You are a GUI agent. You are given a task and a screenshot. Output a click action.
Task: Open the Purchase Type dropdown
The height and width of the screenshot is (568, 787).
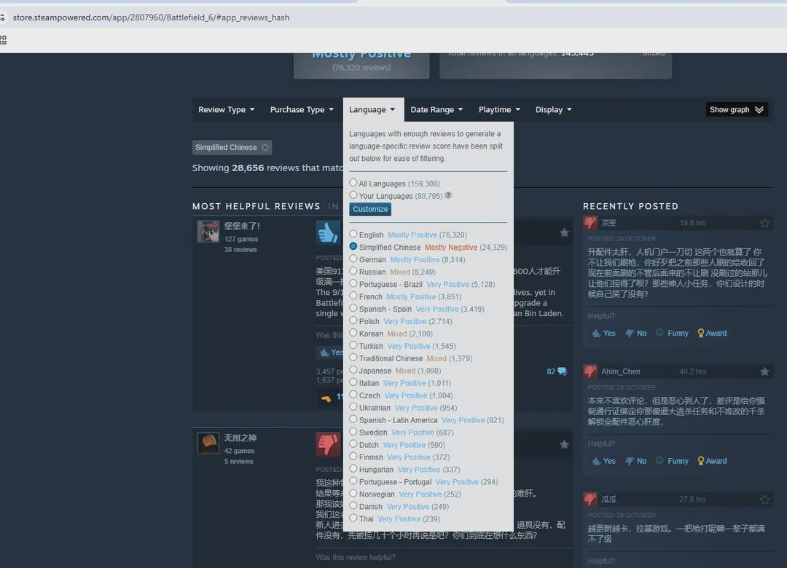(x=302, y=109)
